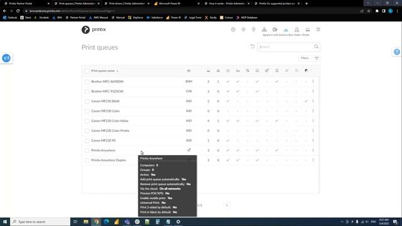Sort by the computers column header icon
This screenshot has width=402, height=226.
209,71
